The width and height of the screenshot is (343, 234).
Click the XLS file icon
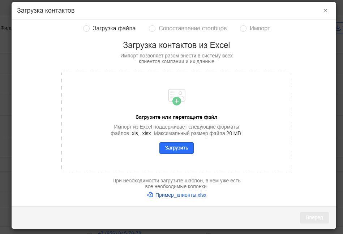[x=150, y=195]
